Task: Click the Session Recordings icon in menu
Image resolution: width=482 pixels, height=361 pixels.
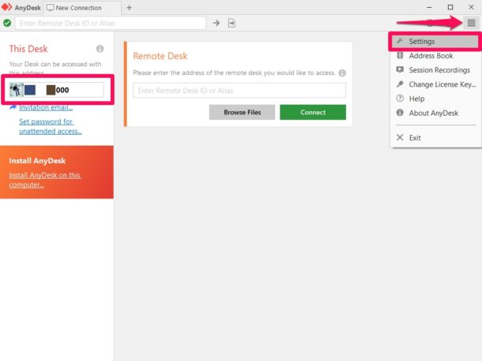Action: click(400, 70)
